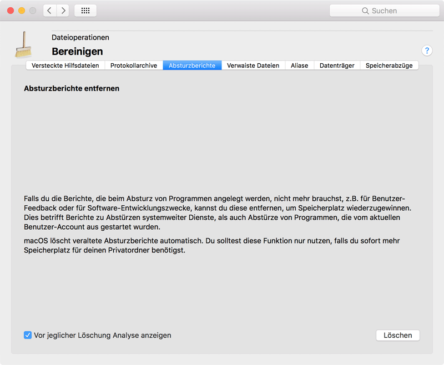Click paragraph starting with Falls du die Berichte
This screenshot has height=365, width=444.
point(218,212)
